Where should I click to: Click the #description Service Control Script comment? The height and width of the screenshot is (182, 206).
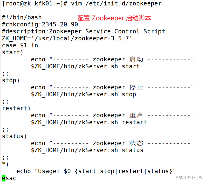coord(84,32)
